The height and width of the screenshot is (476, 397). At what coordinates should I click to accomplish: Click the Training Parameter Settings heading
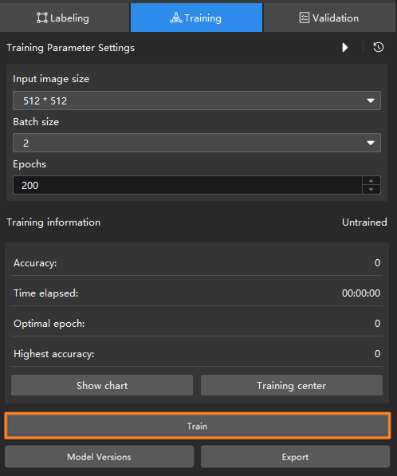(x=70, y=48)
